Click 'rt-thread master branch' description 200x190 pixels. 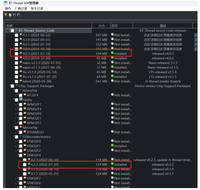pos(163,81)
